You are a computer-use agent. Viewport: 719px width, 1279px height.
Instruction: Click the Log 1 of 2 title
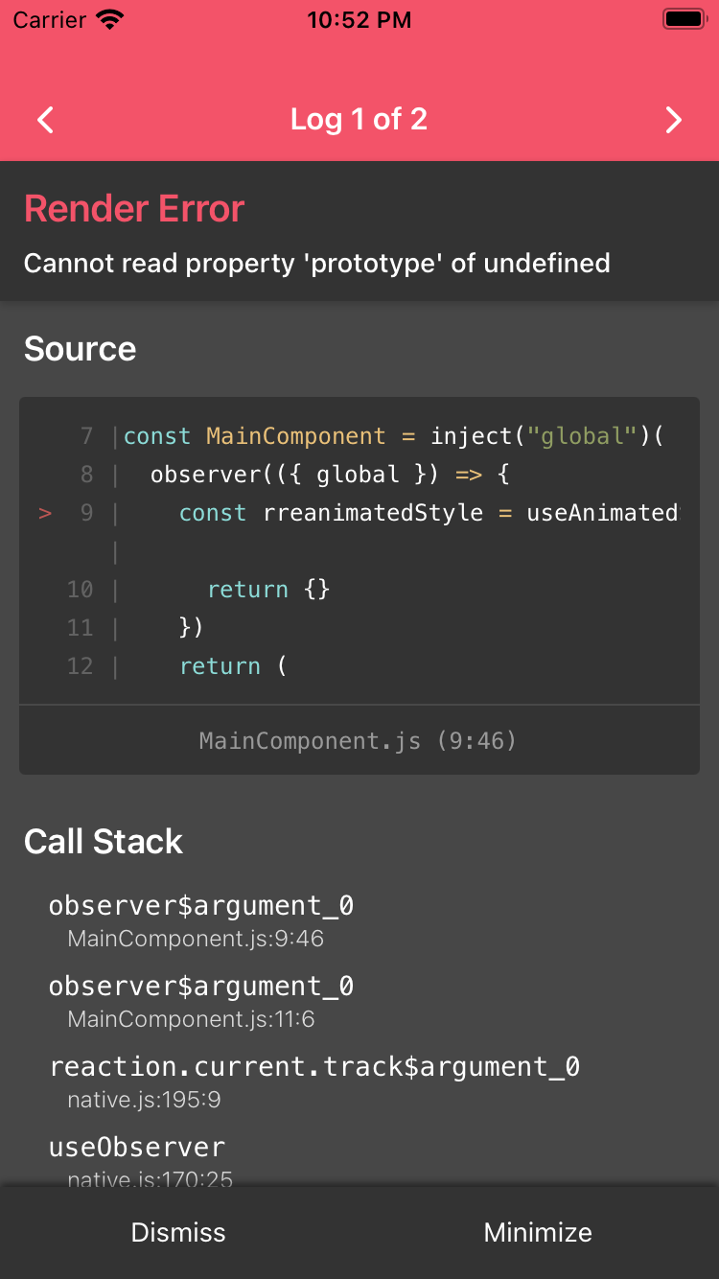pyautogui.click(x=359, y=119)
